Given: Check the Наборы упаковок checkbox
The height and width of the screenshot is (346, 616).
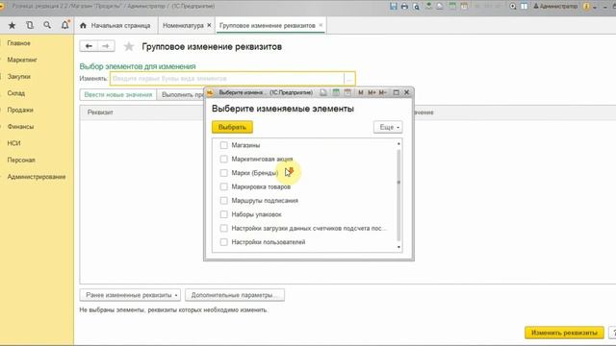Looking at the screenshot, I should pyautogui.click(x=223, y=214).
